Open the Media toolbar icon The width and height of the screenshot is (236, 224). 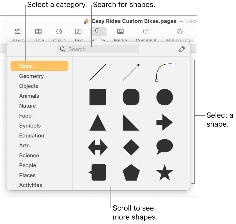click(120, 32)
